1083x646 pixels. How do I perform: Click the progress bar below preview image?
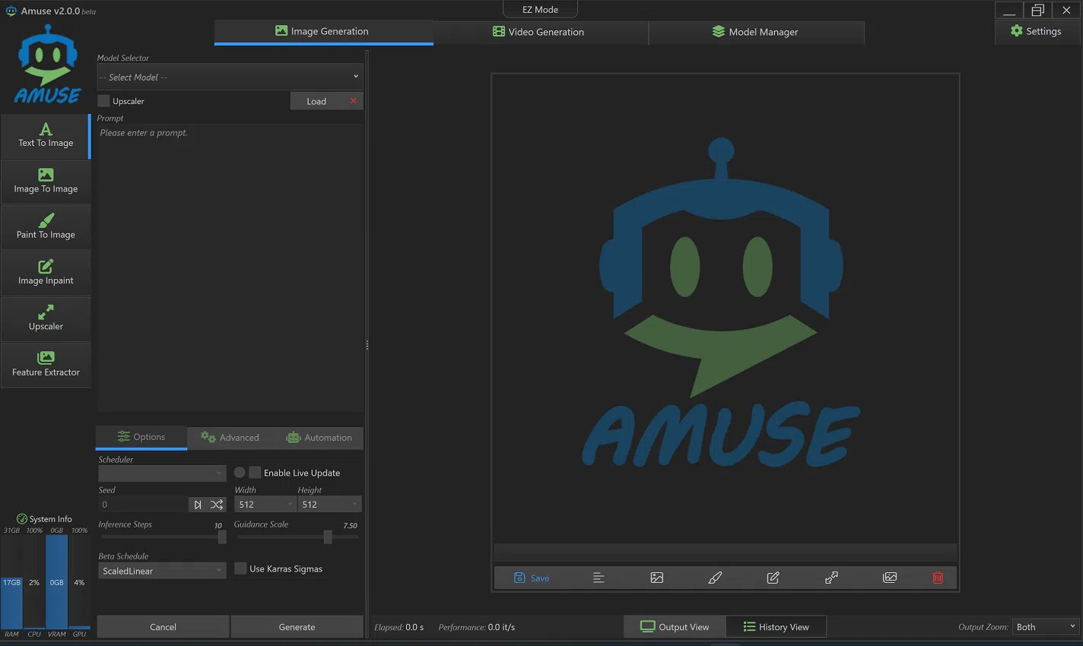(x=725, y=553)
